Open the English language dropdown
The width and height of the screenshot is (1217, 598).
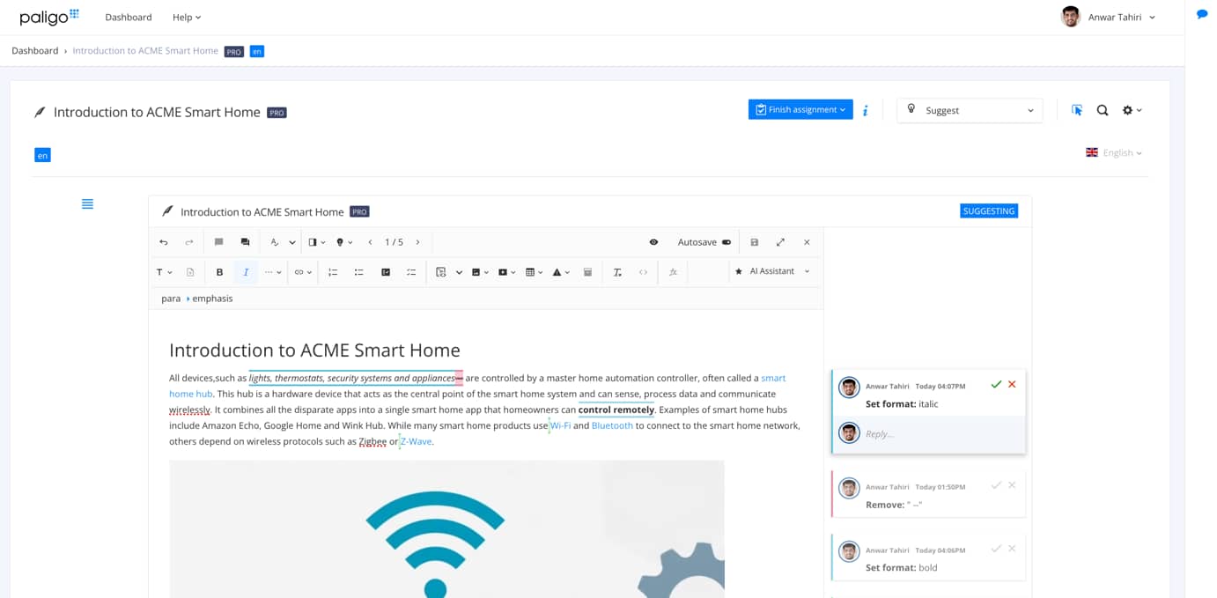tap(1115, 151)
